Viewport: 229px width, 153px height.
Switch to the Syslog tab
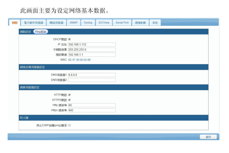tap(88, 23)
